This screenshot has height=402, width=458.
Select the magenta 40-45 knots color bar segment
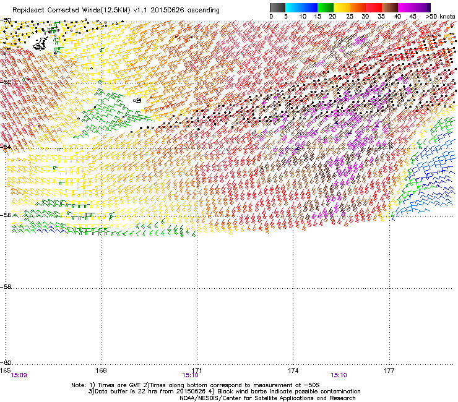[406, 7]
